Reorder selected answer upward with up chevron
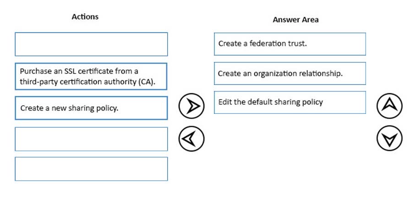 (x=389, y=106)
